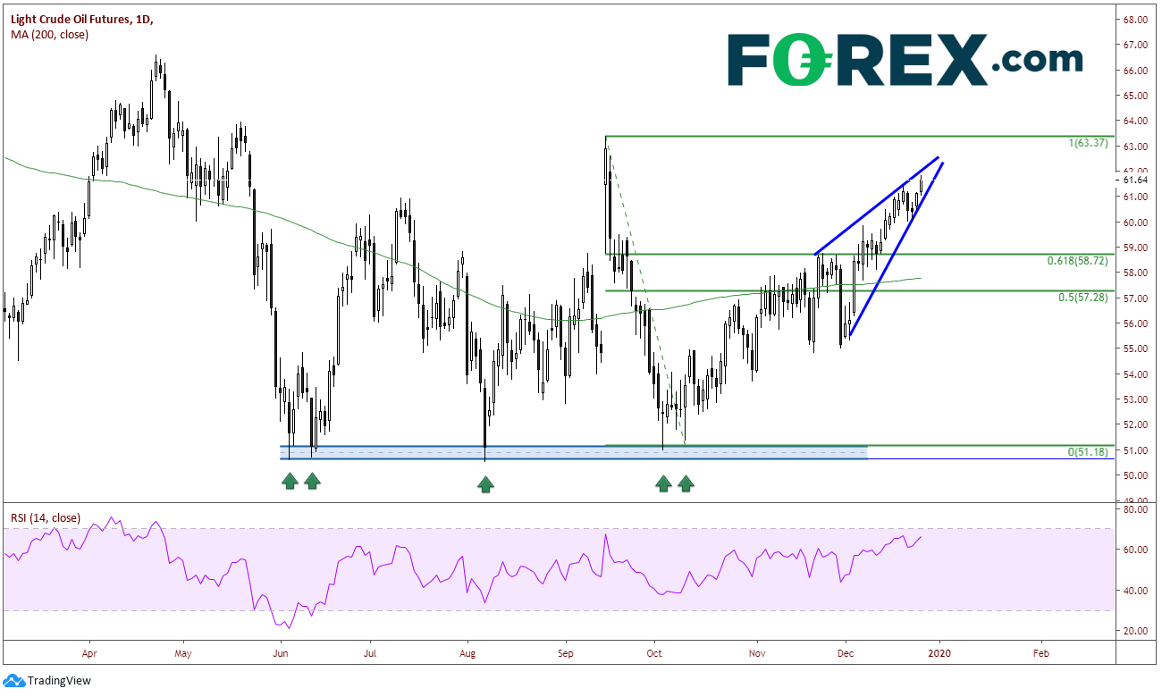1162x697 pixels.
Task: Click the 66.00 price axis label
Action: pyautogui.click(x=1135, y=70)
